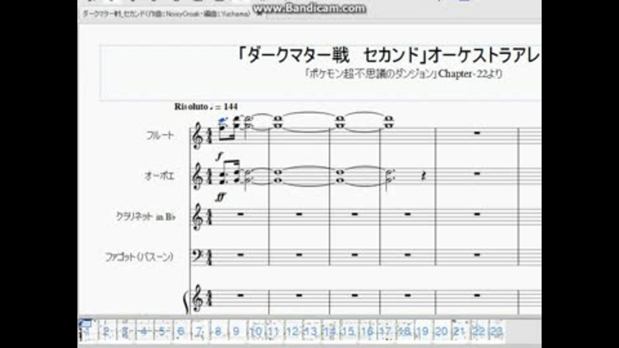Go to page 19 in the navigator
This screenshot has width=619, height=348.
click(423, 331)
